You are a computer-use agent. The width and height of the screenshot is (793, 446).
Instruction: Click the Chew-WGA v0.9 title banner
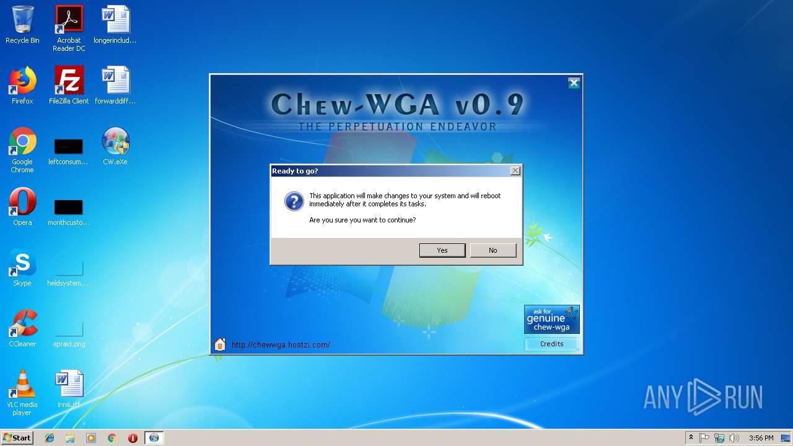pos(397,105)
